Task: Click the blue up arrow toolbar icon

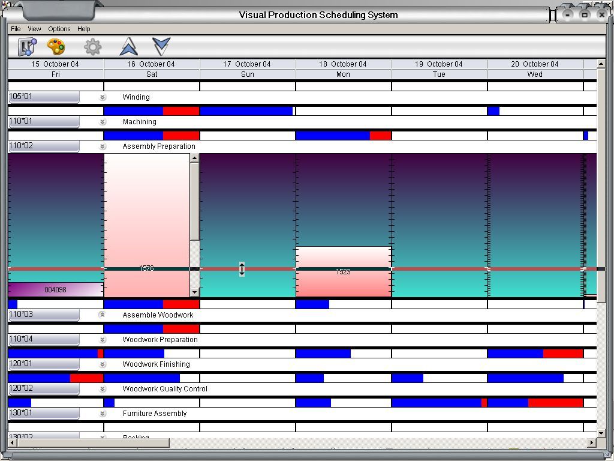Action: (x=129, y=47)
